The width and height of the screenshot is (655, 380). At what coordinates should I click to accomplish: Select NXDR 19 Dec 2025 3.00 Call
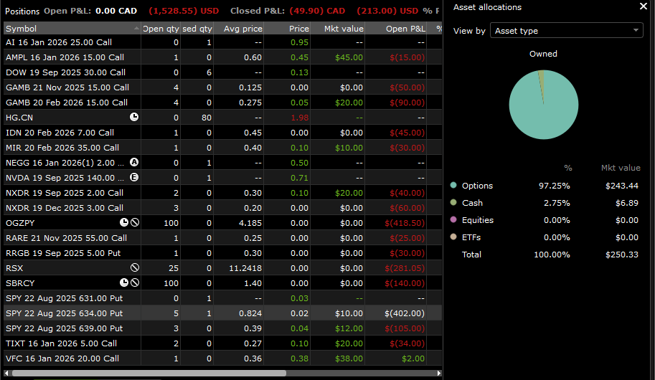coord(65,207)
